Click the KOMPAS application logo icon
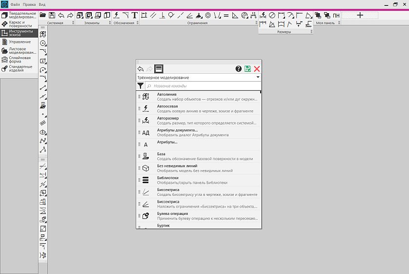 [4, 4]
